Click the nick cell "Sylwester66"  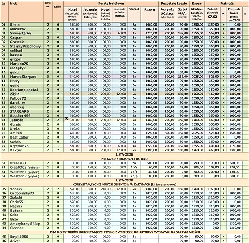coord(21,34)
